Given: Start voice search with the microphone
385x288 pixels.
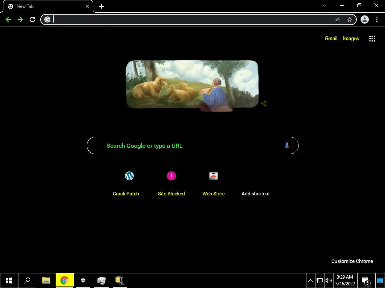Looking at the screenshot, I should (287, 146).
